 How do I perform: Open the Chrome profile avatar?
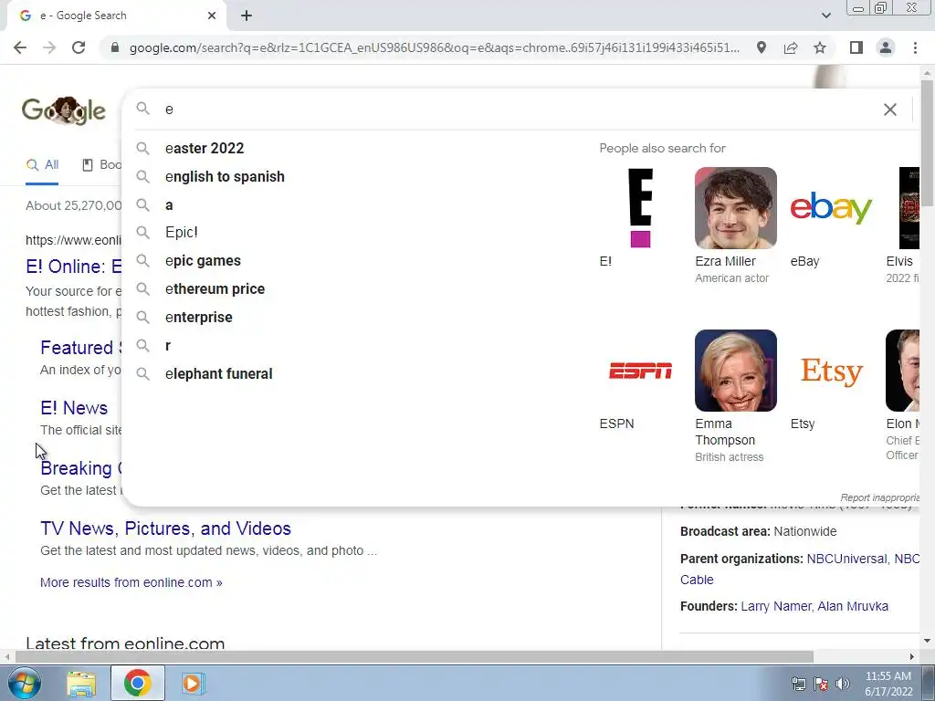(x=886, y=47)
